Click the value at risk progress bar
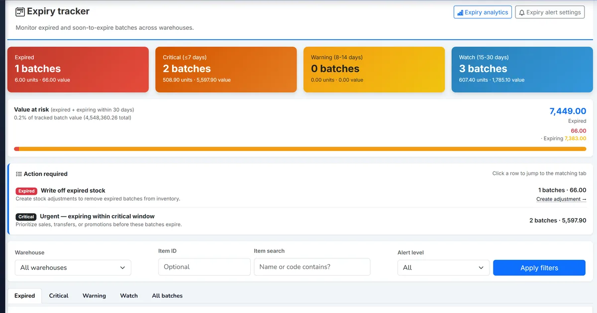Image resolution: width=597 pixels, height=313 pixels. [x=300, y=149]
